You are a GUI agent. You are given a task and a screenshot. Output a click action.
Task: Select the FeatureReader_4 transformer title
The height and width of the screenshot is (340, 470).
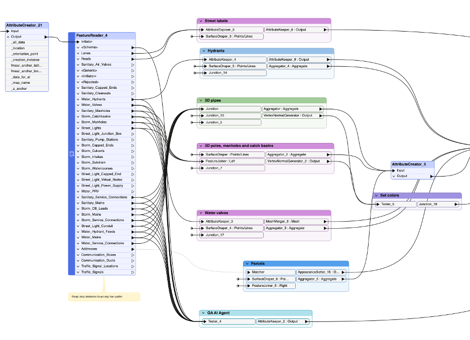tap(92, 36)
